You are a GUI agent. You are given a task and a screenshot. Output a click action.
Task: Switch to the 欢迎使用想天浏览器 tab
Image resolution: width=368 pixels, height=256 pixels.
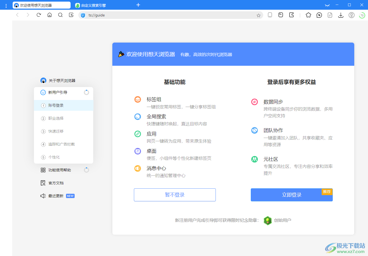[41, 5]
